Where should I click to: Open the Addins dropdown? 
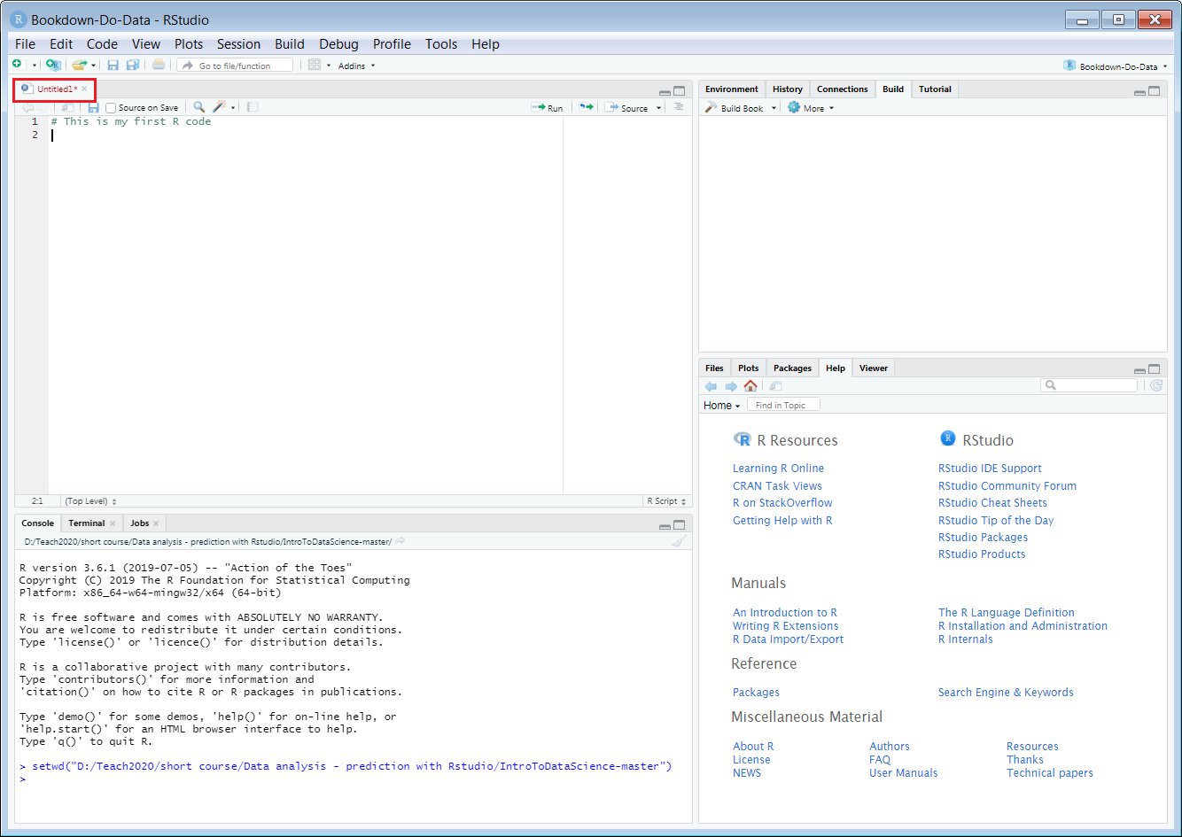pos(354,64)
